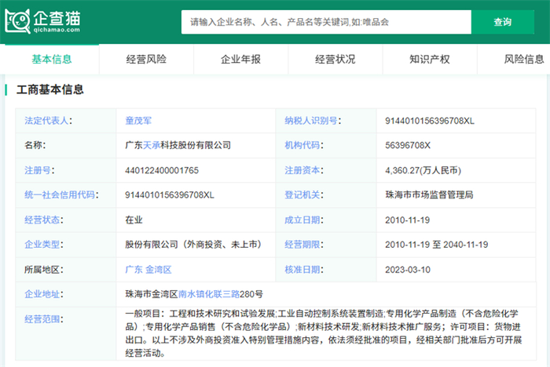Click the 工商基本信息 section heading
The image size is (550, 367).
pos(50,89)
